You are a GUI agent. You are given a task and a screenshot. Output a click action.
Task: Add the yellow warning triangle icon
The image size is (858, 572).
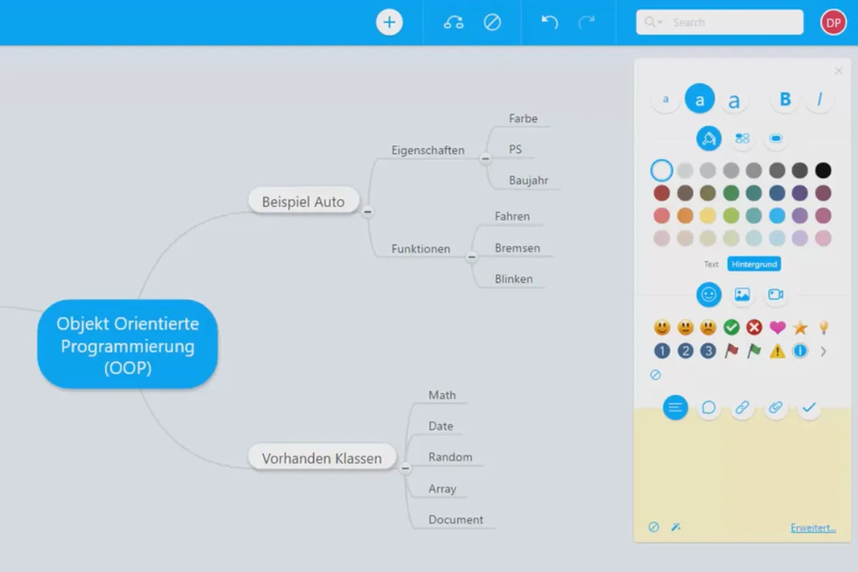[x=777, y=351]
